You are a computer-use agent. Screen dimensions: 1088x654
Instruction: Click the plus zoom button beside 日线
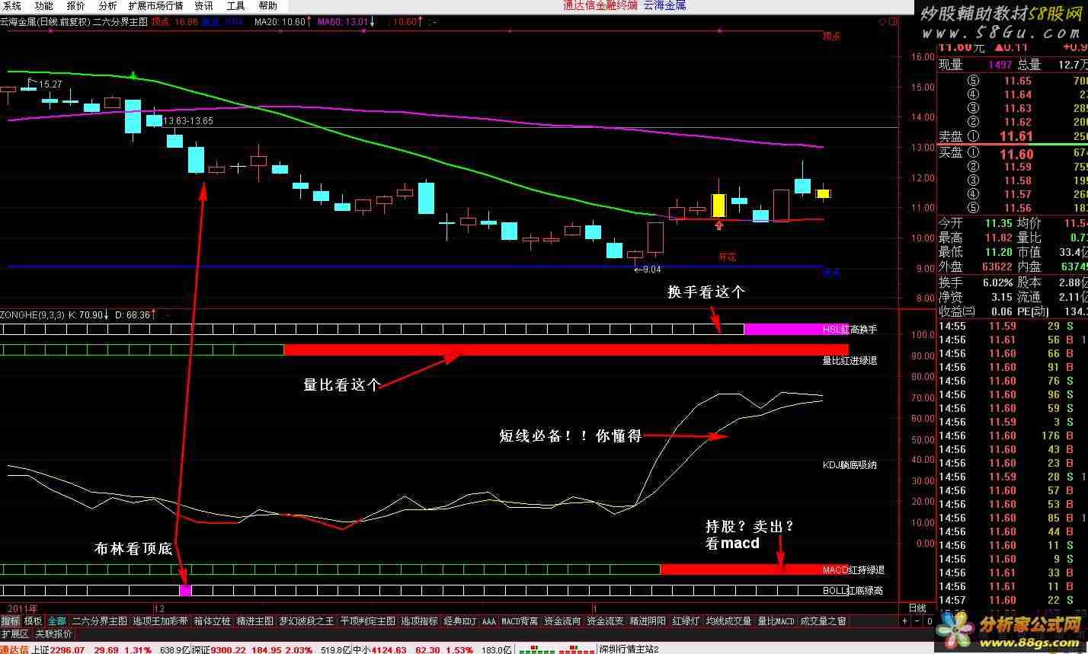pyautogui.click(x=905, y=621)
